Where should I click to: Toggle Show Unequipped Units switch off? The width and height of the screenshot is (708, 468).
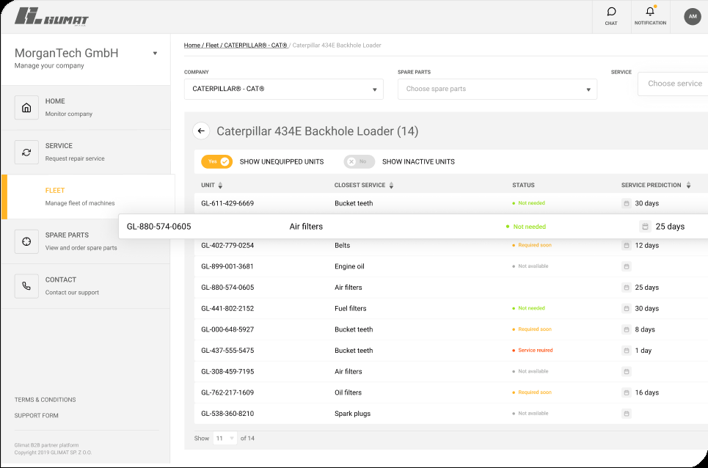(216, 161)
